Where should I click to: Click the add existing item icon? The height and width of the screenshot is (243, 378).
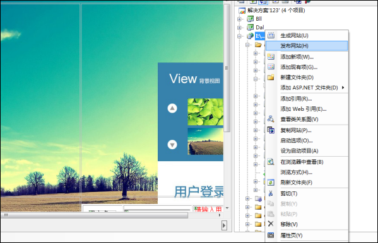point(271,67)
